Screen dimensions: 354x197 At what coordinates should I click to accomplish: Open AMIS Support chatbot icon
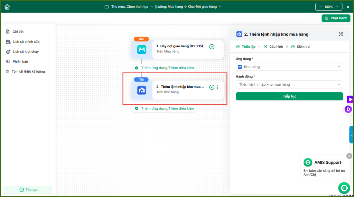[344, 188]
